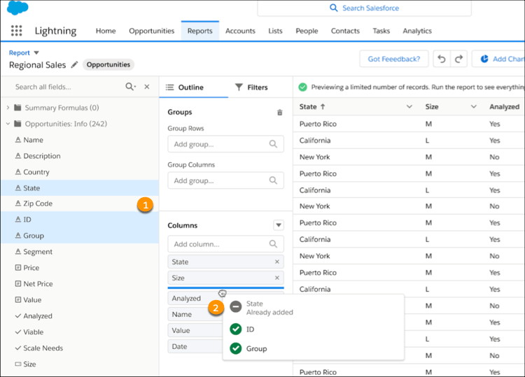Click the undo arrow button

point(441,59)
